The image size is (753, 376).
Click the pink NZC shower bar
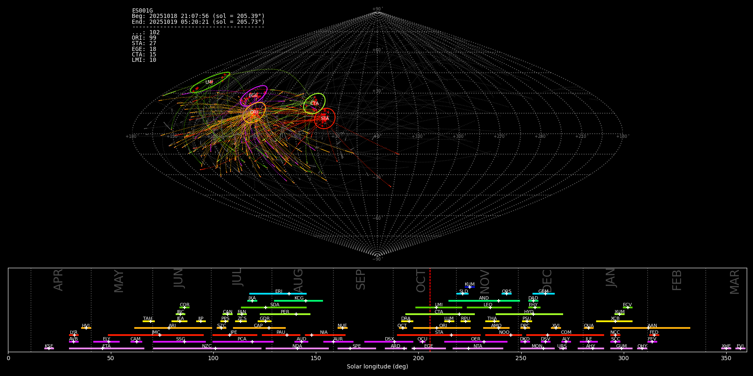(x=207, y=348)
